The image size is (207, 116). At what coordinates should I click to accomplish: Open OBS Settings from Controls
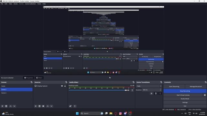tap(185, 102)
